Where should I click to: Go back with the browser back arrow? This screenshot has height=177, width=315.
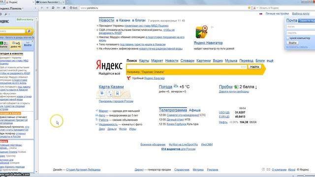[x=42, y=8]
